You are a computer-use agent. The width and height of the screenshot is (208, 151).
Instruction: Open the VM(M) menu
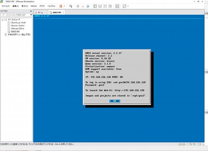[x=34, y=6]
